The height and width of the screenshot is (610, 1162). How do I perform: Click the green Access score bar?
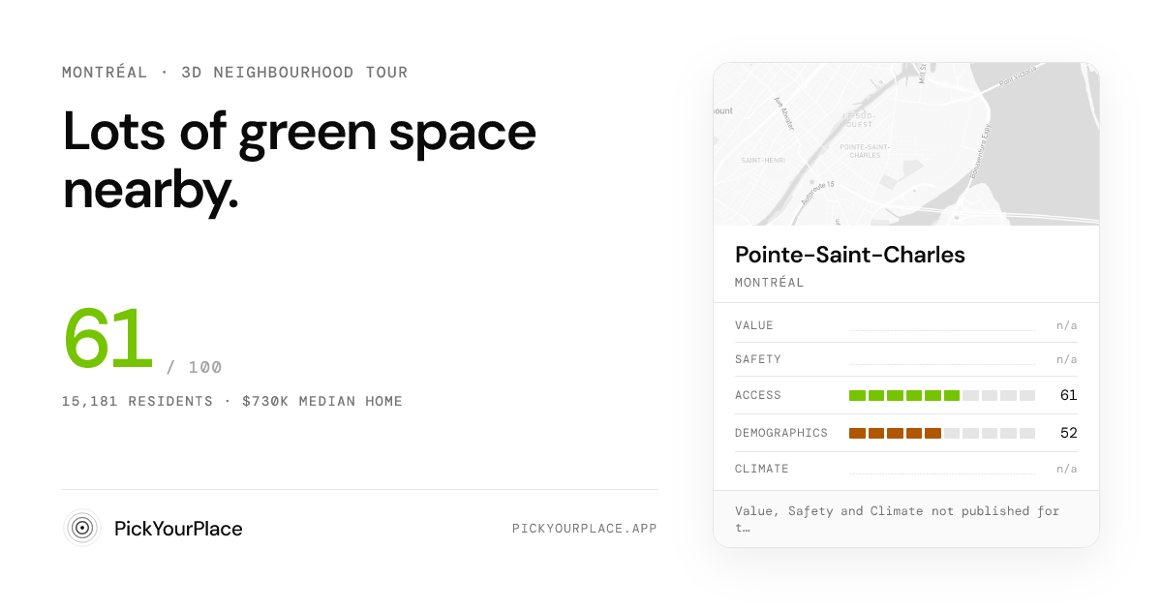pos(942,395)
